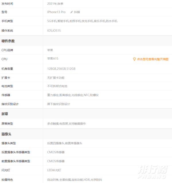
Task: Select CMOS传感器 in rear camera row
Action: point(56,152)
